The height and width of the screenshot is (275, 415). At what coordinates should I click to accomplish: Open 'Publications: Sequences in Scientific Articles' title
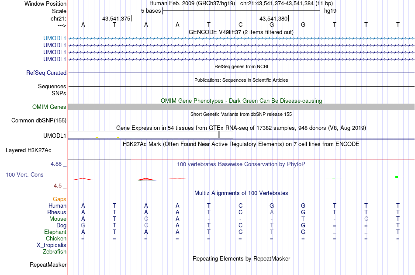pos(241,80)
